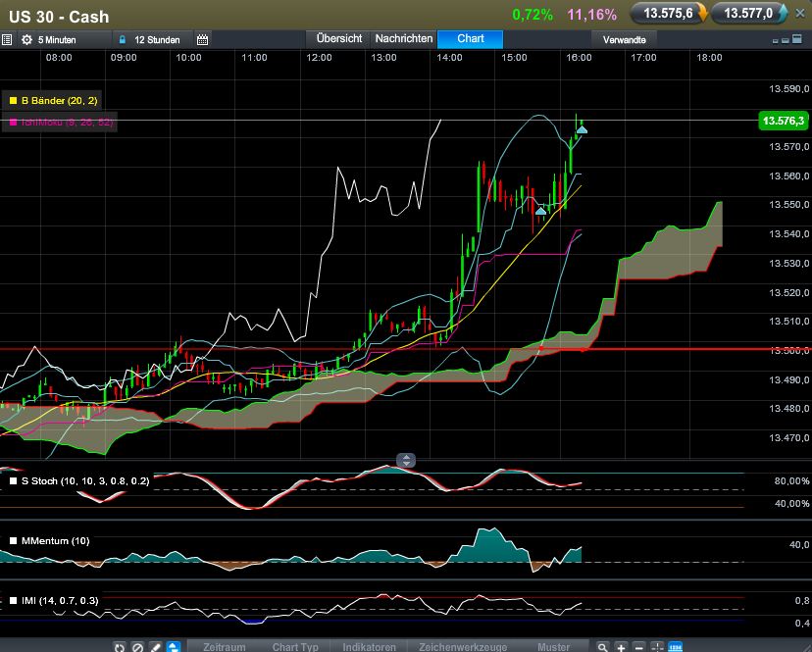The image size is (812, 652).
Task: Click the panel divider handle above S Stoch
Action: point(406,460)
